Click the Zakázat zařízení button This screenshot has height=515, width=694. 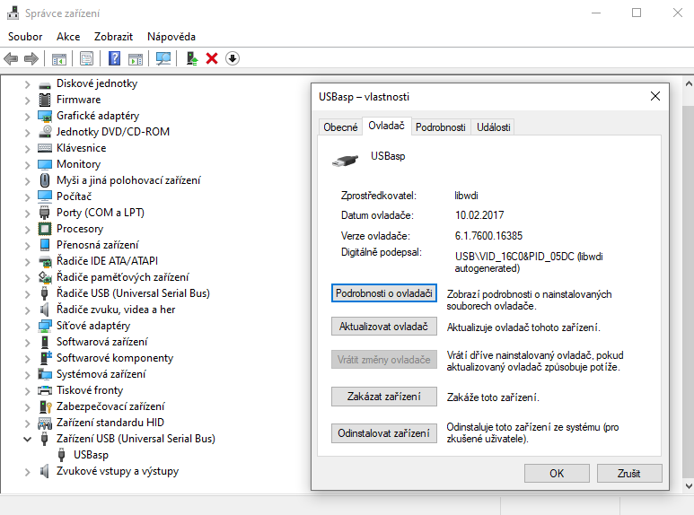click(x=383, y=397)
